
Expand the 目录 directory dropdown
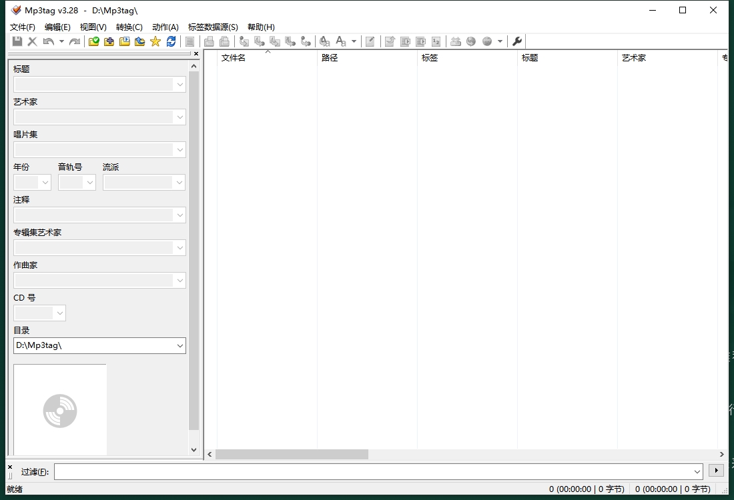coord(179,345)
